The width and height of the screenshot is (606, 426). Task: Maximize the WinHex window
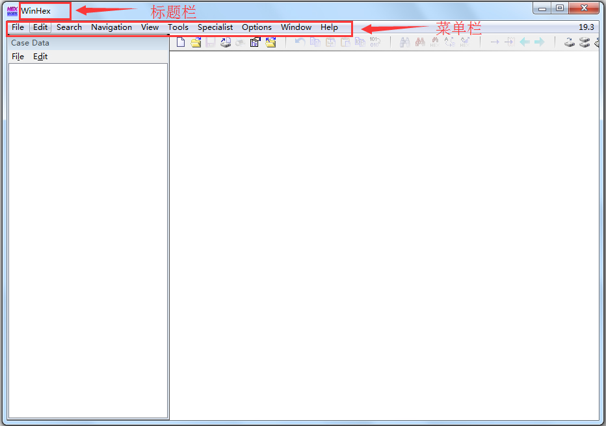coord(559,8)
